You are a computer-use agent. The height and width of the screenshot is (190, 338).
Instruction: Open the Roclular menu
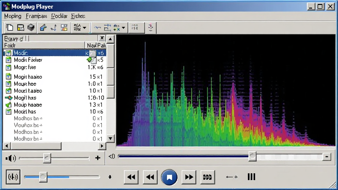click(x=59, y=16)
